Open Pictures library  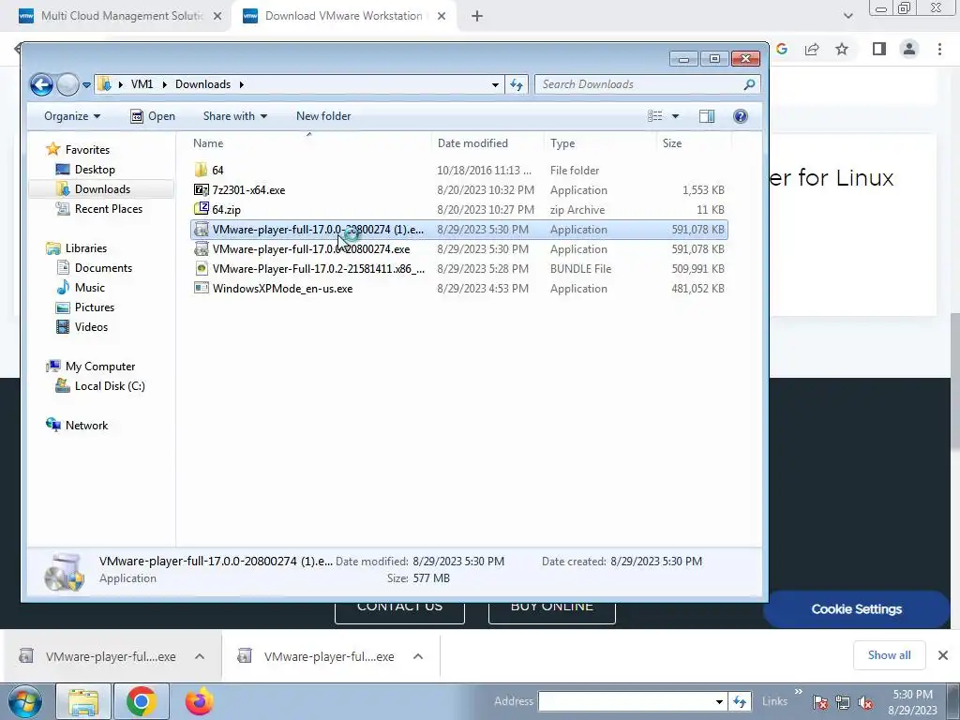coord(95,307)
